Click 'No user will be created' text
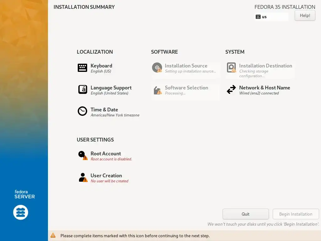This screenshot has width=321, height=241. pos(109,181)
